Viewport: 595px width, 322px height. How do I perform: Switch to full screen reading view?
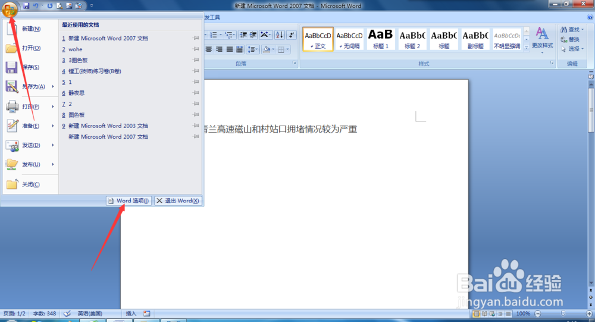(484, 314)
